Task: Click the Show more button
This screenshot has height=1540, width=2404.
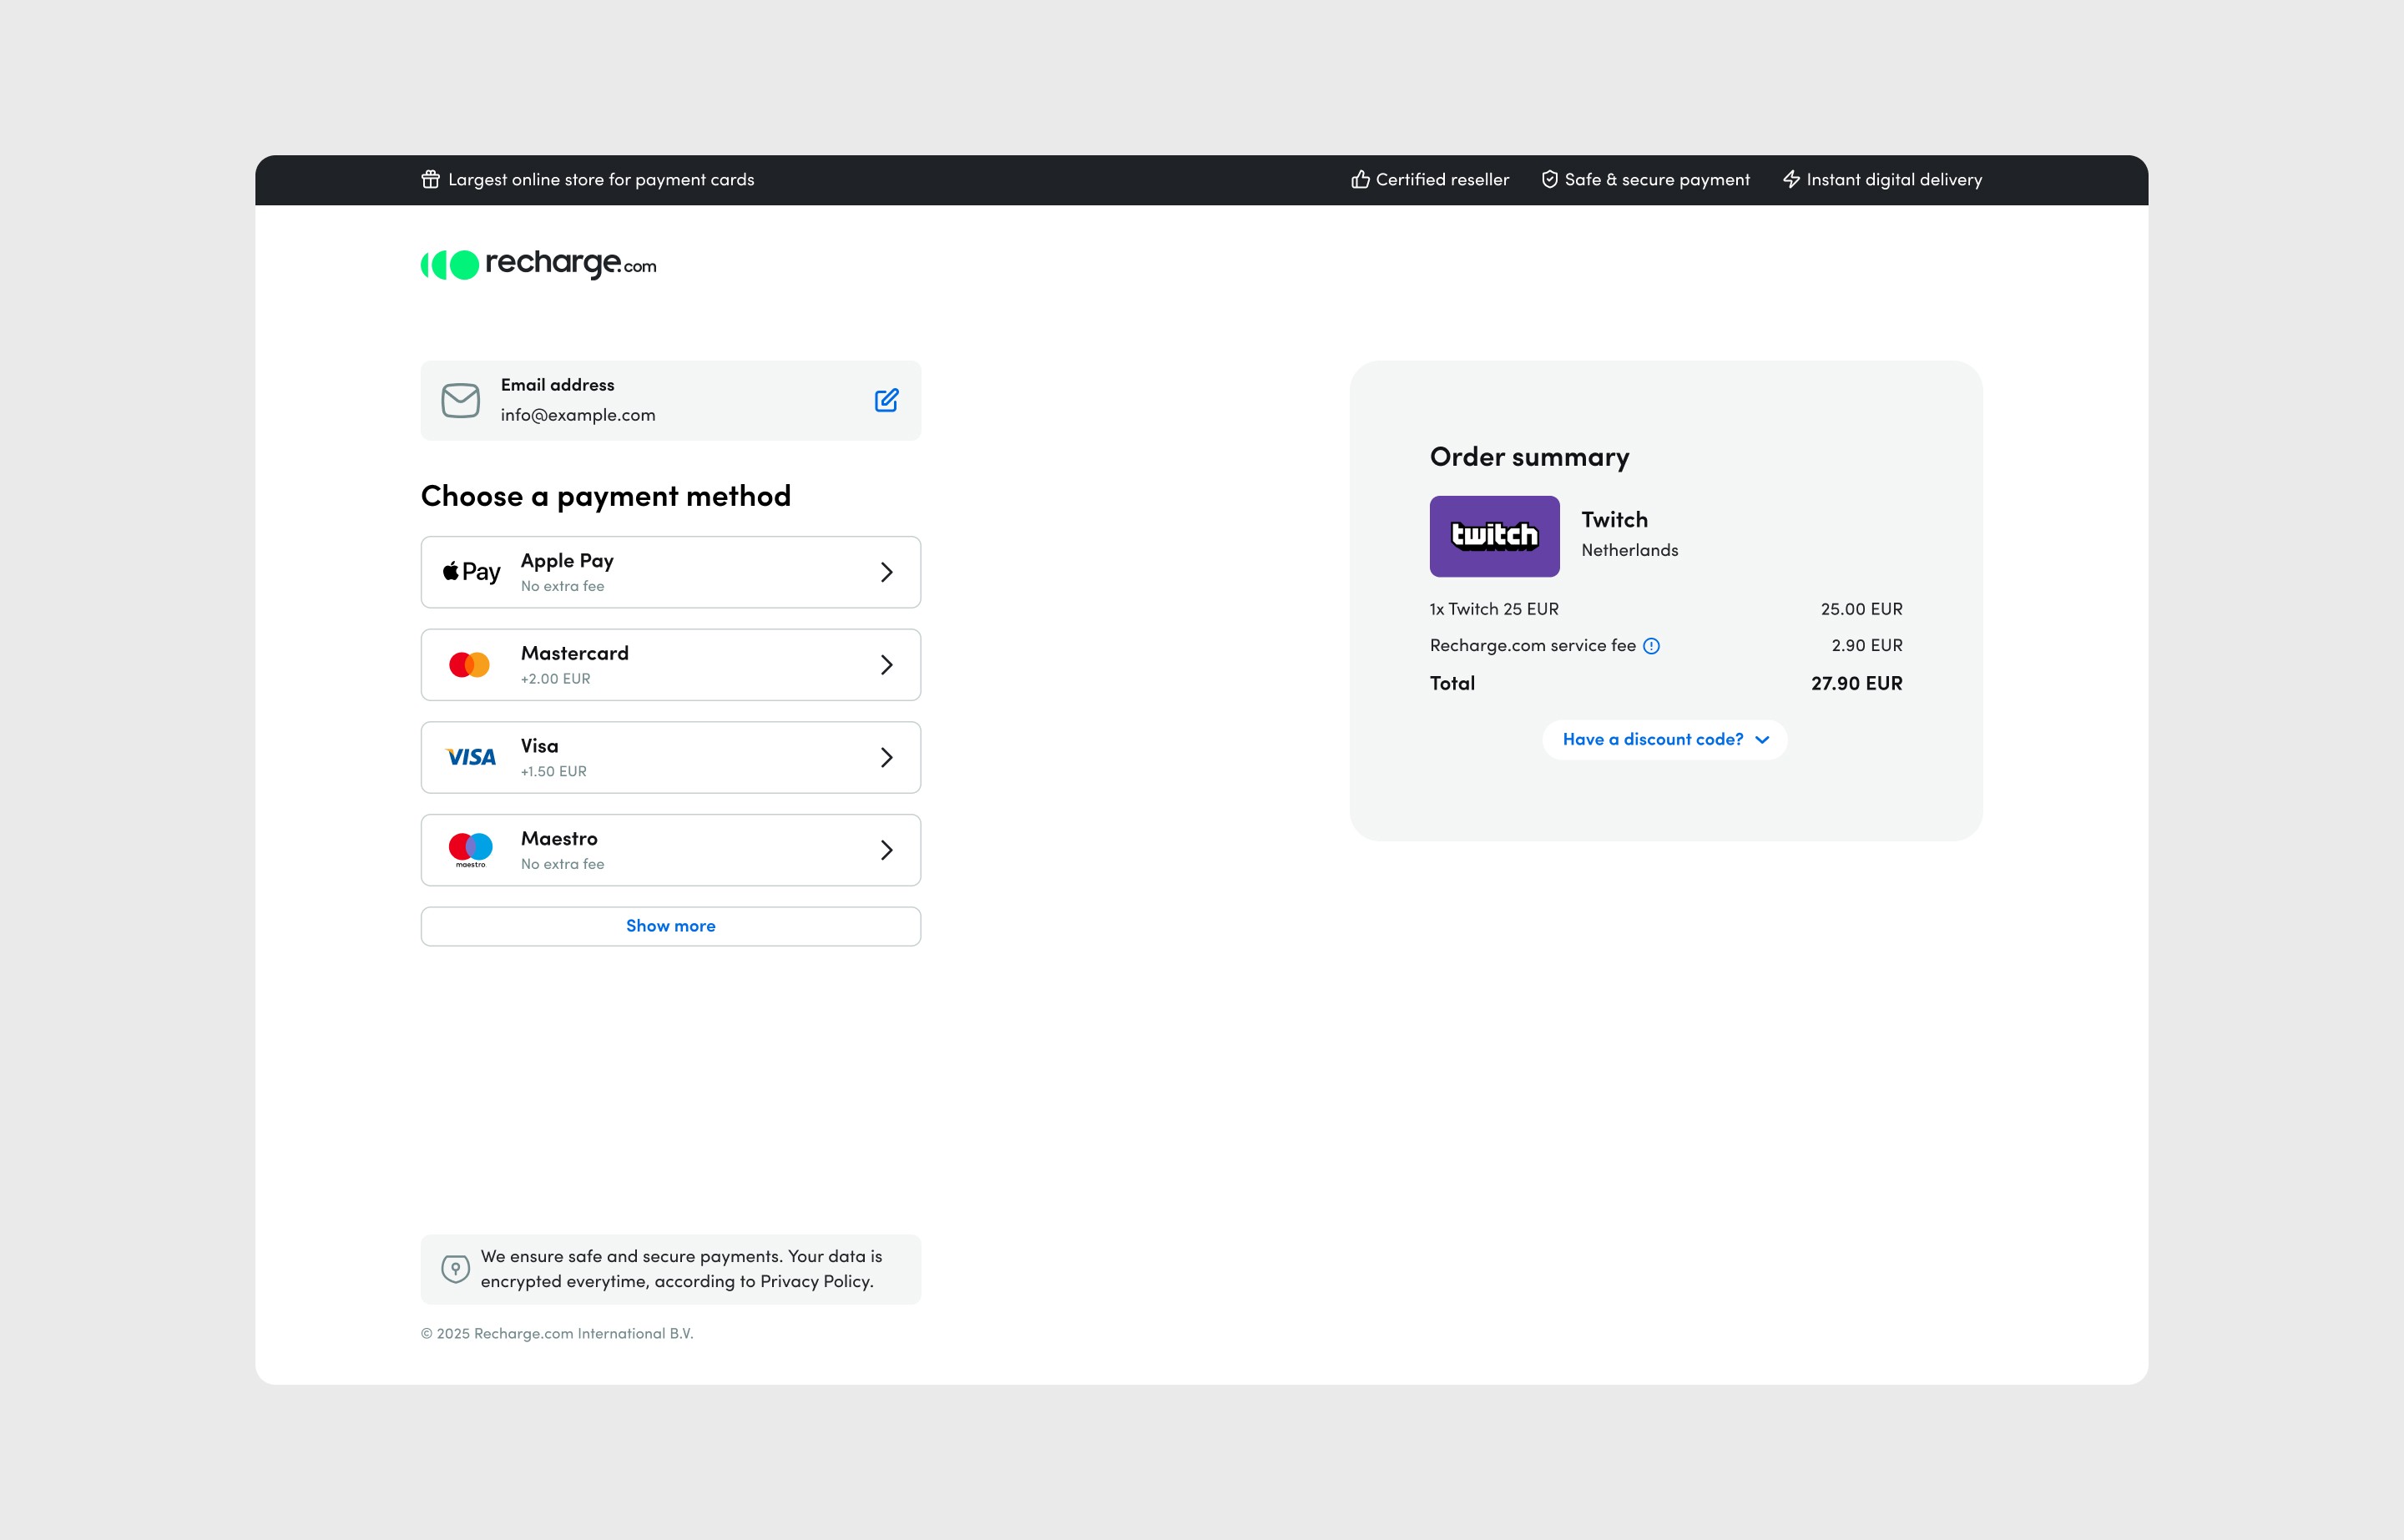Action: tap(670, 926)
